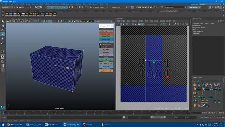Viewport: 225px width, 127px height.
Task: Click the snap to grid magnet icon
Action: 77,7
